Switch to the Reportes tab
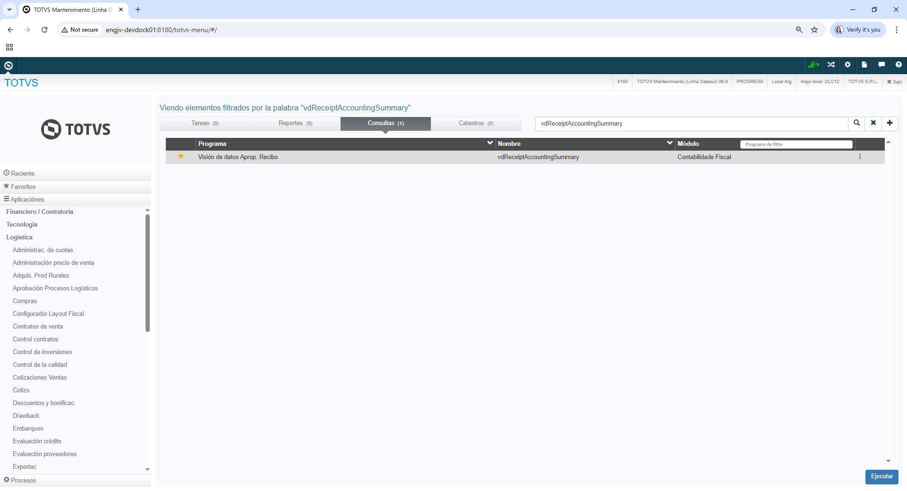The width and height of the screenshot is (907, 491). pos(295,124)
